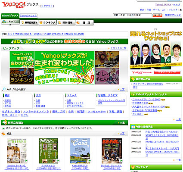This screenshot has width=183, height=172.
Task: Click the 一覧 link in カテゴリから探す
Action: point(122,89)
